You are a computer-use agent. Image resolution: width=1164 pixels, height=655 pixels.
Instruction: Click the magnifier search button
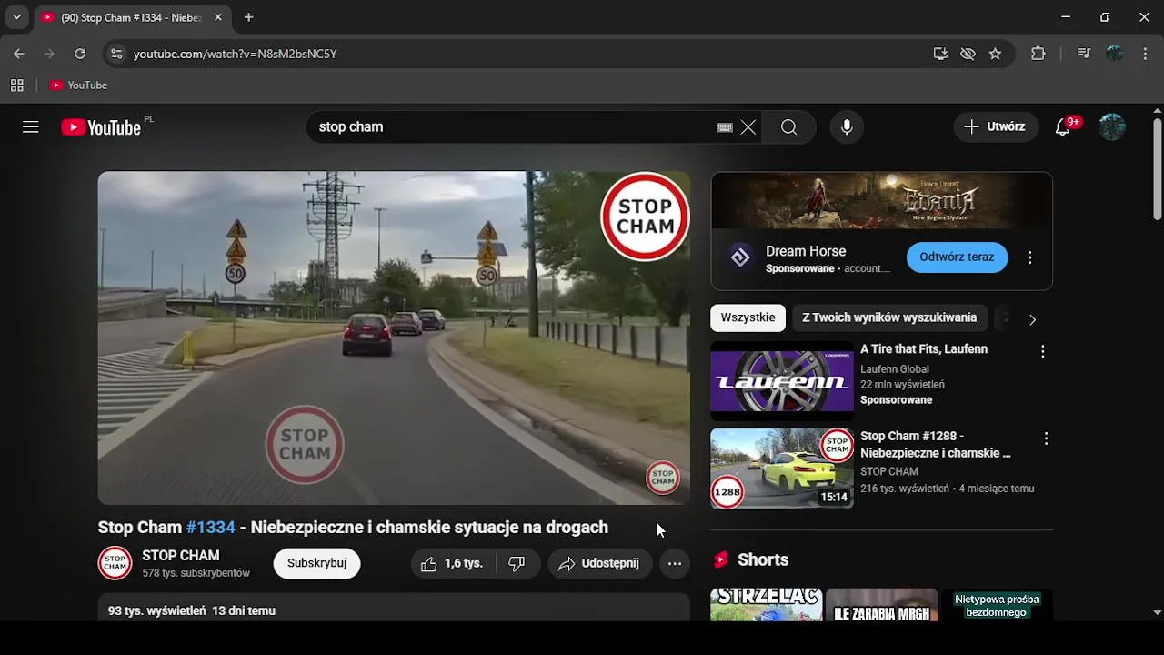click(x=788, y=127)
